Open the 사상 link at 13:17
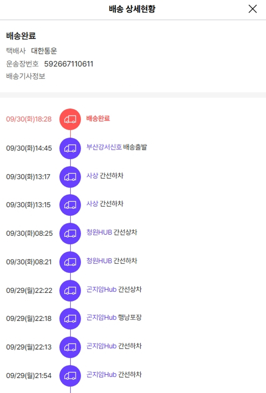The height and width of the screenshot is (393, 266). pyautogui.click(x=92, y=175)
